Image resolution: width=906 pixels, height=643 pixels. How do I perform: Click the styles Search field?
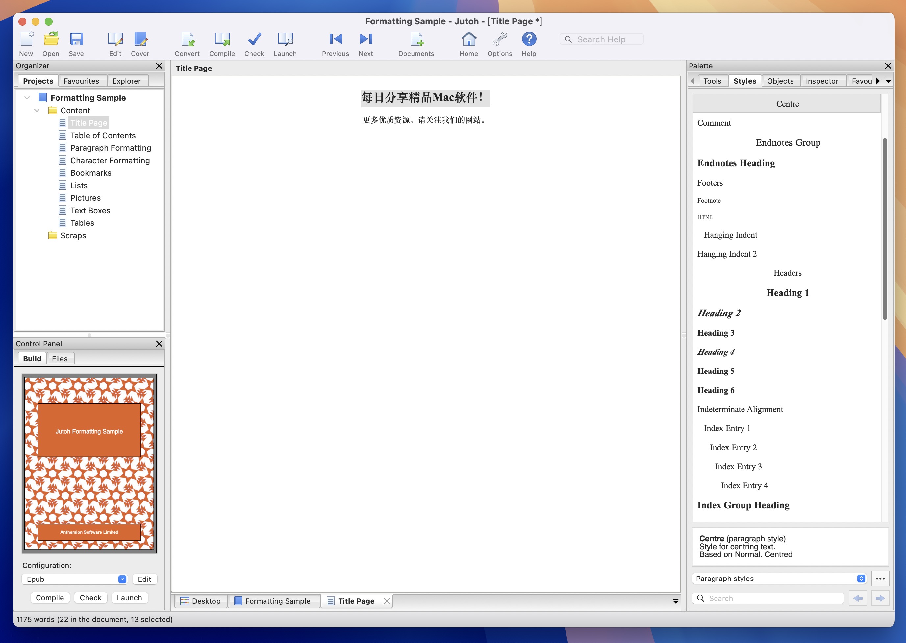click(x=768, y=598)
